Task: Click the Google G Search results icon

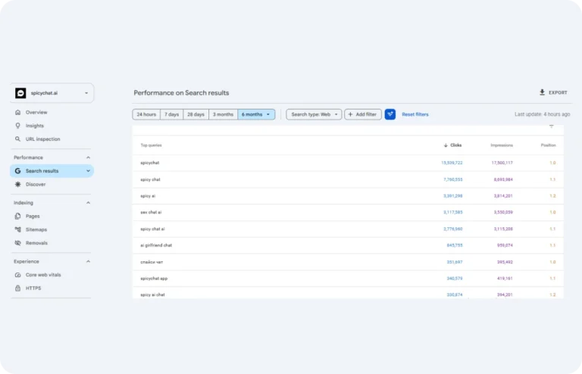Action: tap(17, 171)
